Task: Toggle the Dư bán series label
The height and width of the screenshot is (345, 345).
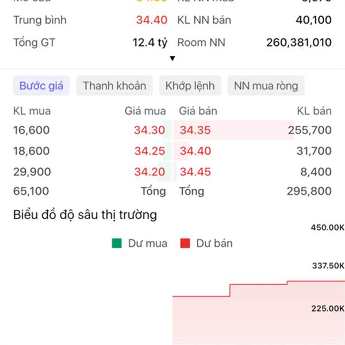Action: (214, 243)
